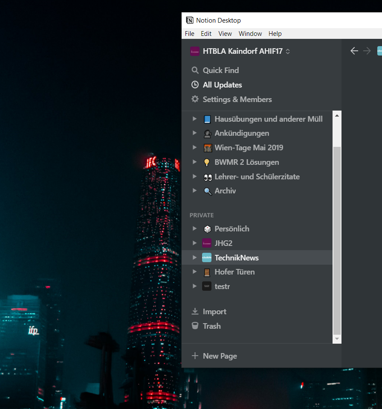
Task: Click the dice icon beside Persönlich
Action: pos(207,229)
